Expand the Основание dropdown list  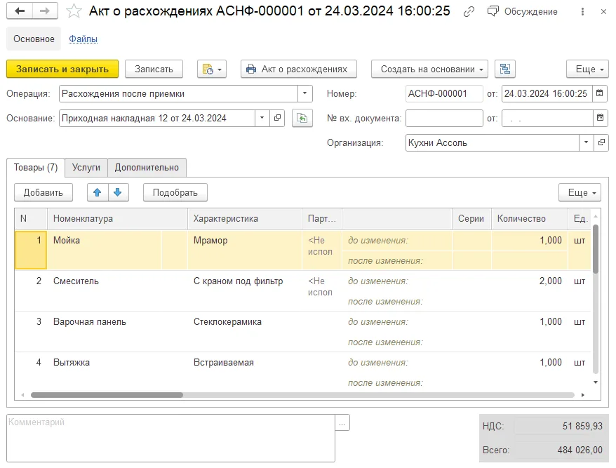262,118
